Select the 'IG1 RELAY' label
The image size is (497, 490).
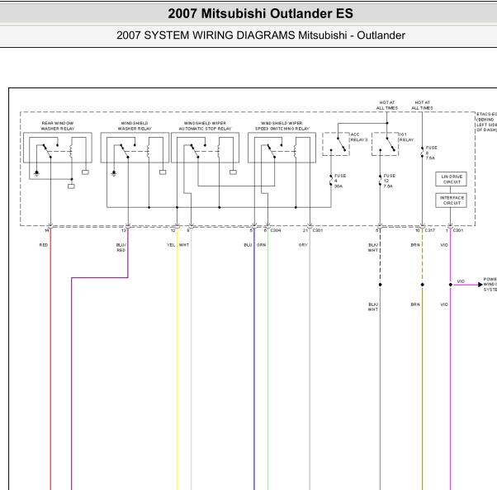(x=406, y=137)
